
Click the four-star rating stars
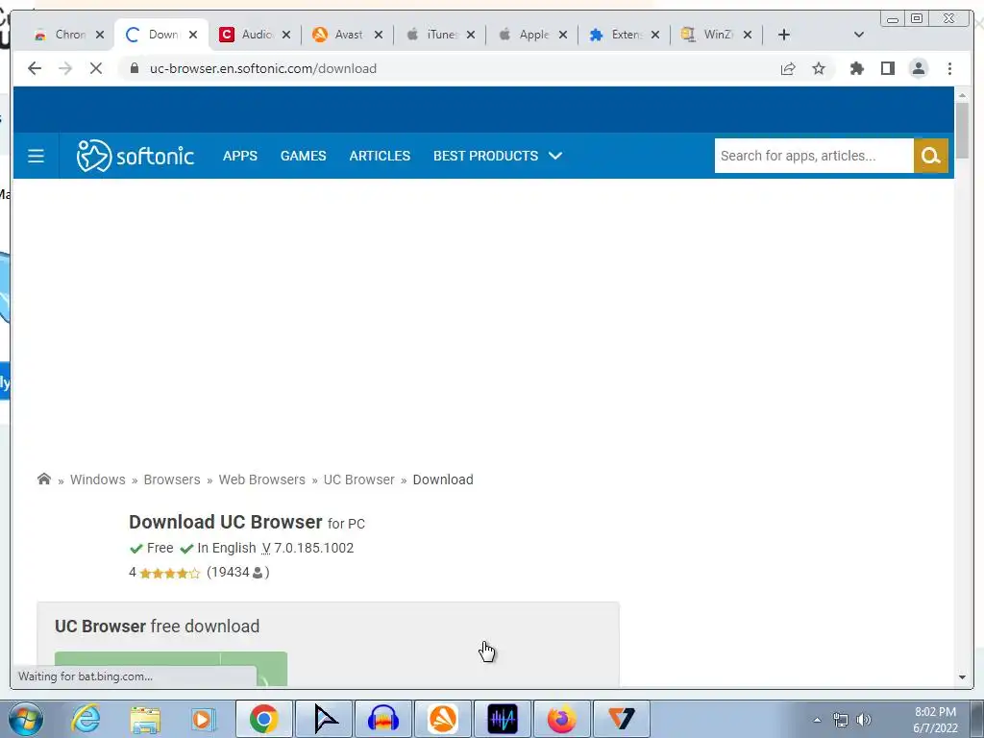[169, 573]
